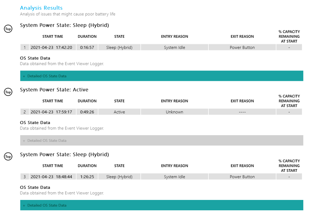Viewport: 319px width, 213px height.
Task: Click System Power State: Active heading
Action: pyautogui.click(x=54, y=90)
